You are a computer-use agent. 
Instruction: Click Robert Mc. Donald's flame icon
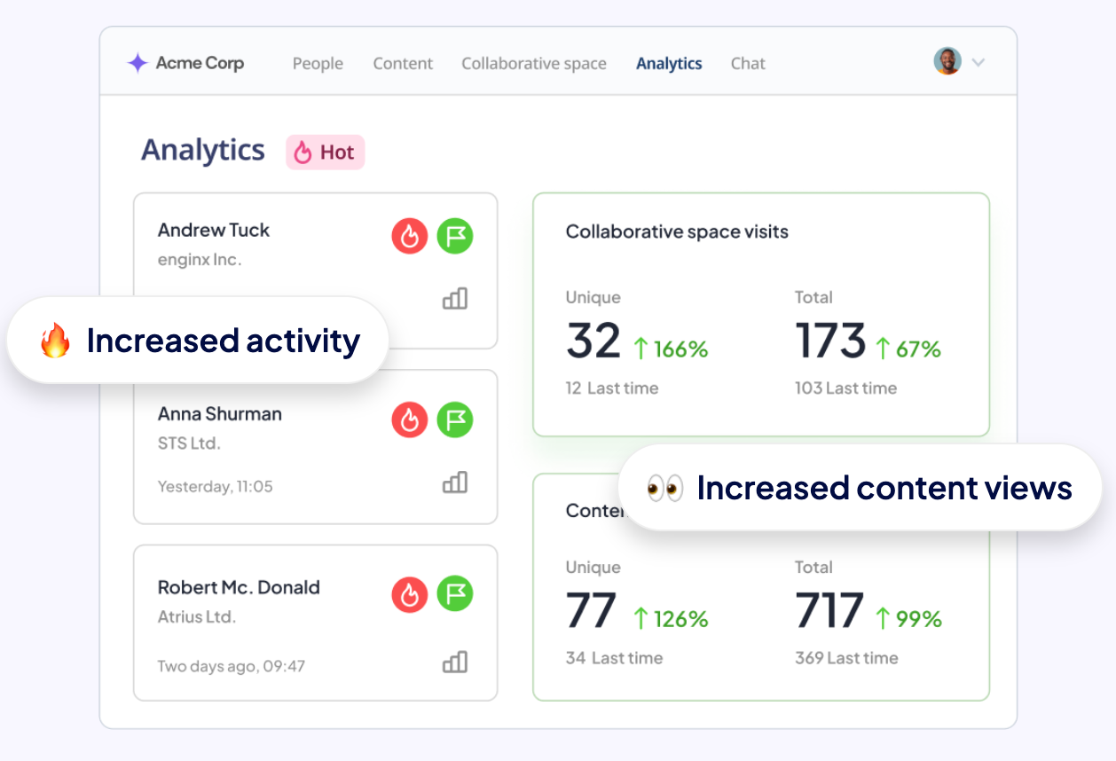(410, 594)
